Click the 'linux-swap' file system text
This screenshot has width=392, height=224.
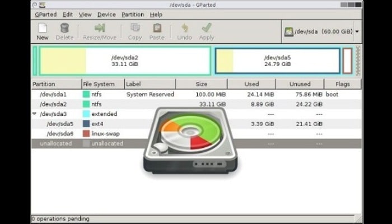point(105,134)
